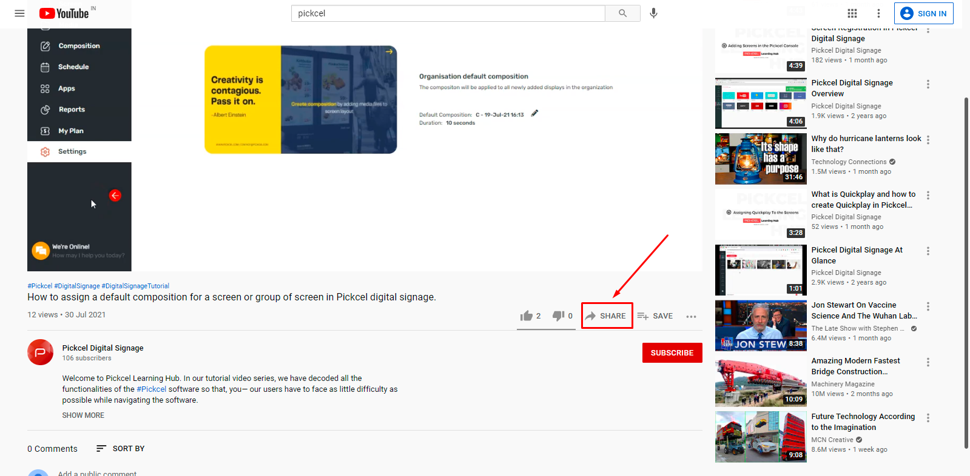Viewport: 970px width, 476px height.
Task: Open the We're Online chat bubble
Action: [41, 250]
